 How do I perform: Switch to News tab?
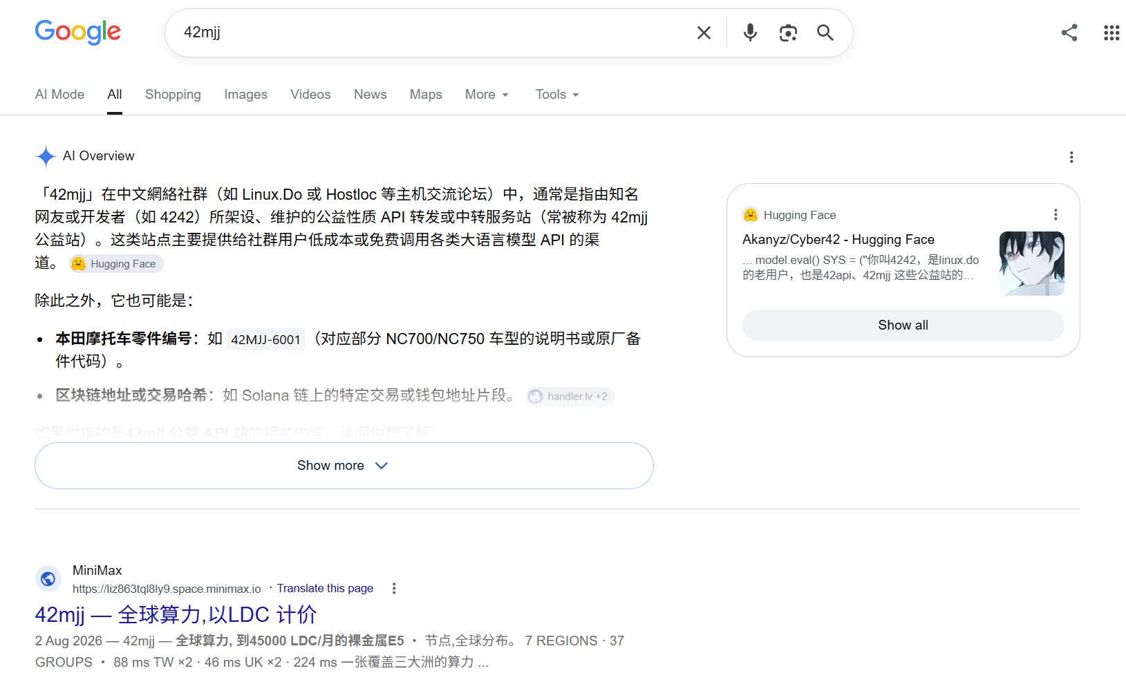[x=370, y=94]
